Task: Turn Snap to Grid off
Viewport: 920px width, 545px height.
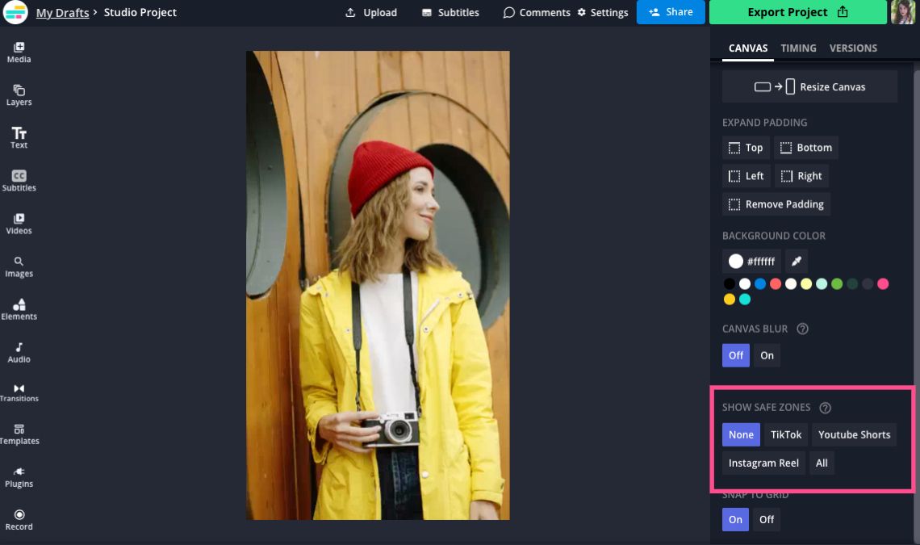Action: click(767, 519)
